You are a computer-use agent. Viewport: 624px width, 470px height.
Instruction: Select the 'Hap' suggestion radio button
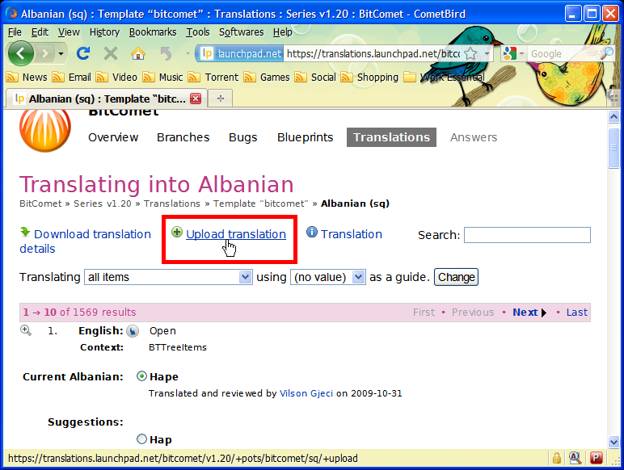141,439
